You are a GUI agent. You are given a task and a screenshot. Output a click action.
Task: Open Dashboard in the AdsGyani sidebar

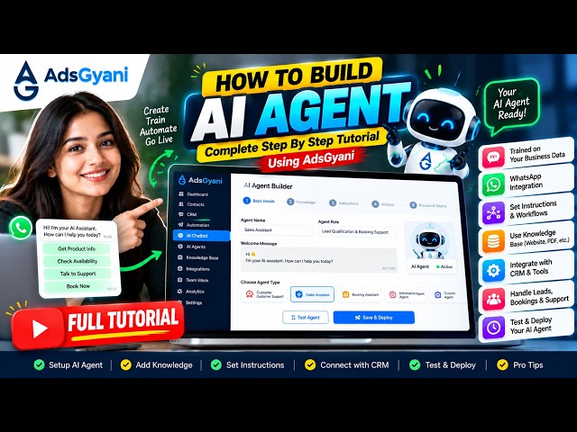click(197, 194)
